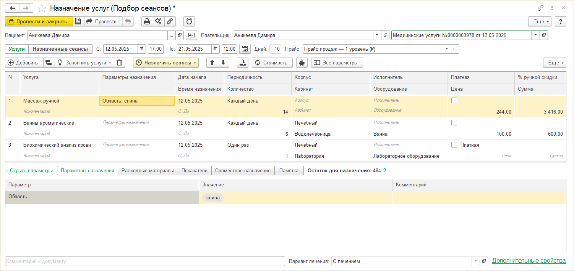Open Дополнительные свойства link
This screenshot has height=271, width=574.
coord(529,261)
